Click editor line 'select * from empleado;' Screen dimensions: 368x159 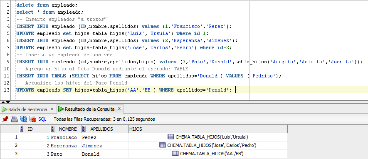click(50, 12)
